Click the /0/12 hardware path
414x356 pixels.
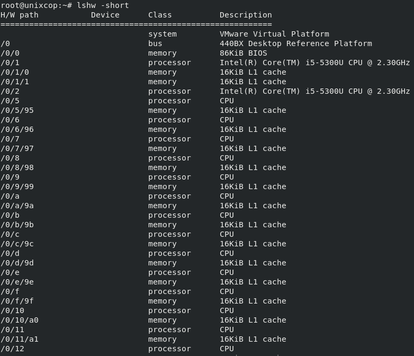tap(12, 349)
